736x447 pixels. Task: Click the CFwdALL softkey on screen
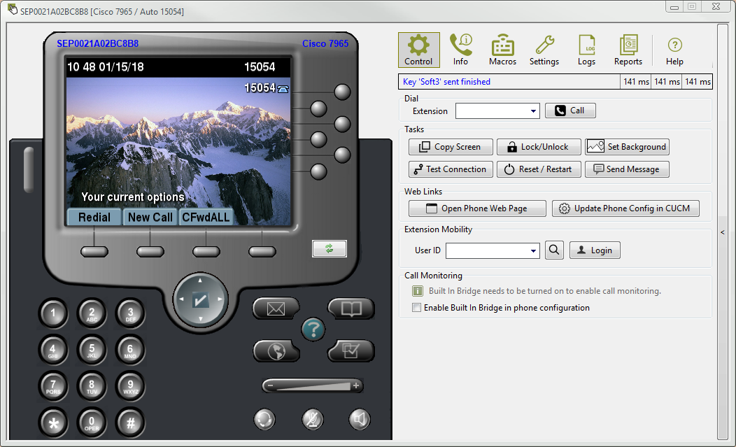(206, 218)
